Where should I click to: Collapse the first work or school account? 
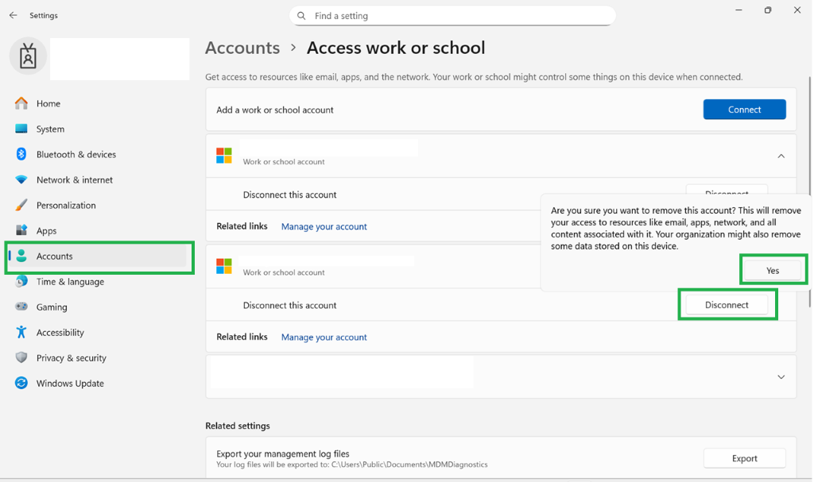coord(781,156)
